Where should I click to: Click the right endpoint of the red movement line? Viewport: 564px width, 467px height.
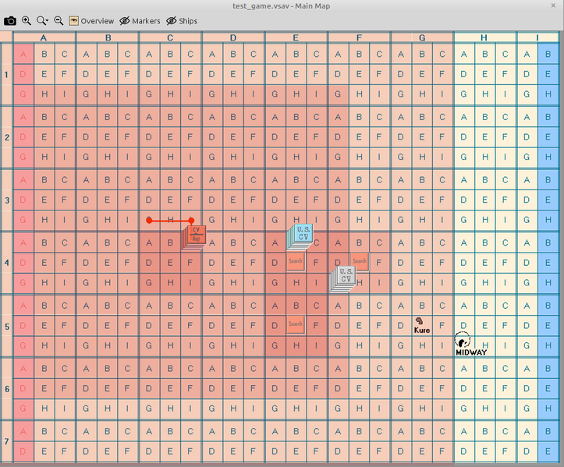point(191,221)
